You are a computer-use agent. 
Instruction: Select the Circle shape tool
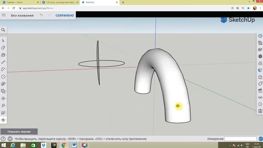pos(3,77)
